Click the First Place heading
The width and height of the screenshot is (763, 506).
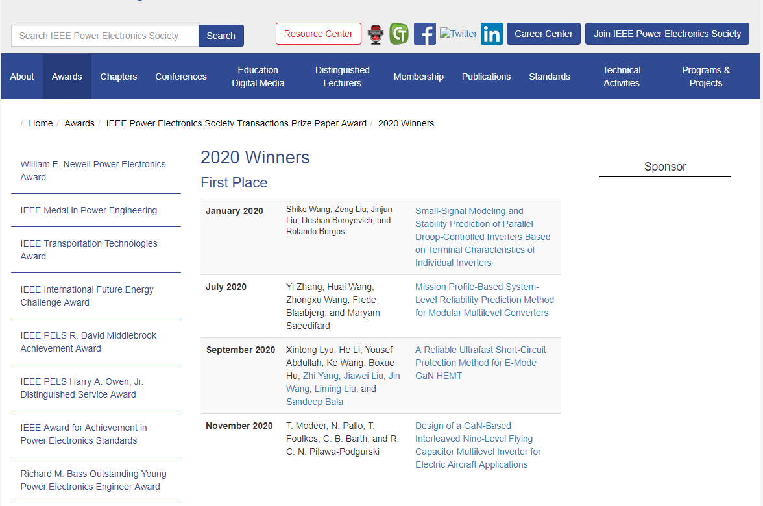[234, 182]
